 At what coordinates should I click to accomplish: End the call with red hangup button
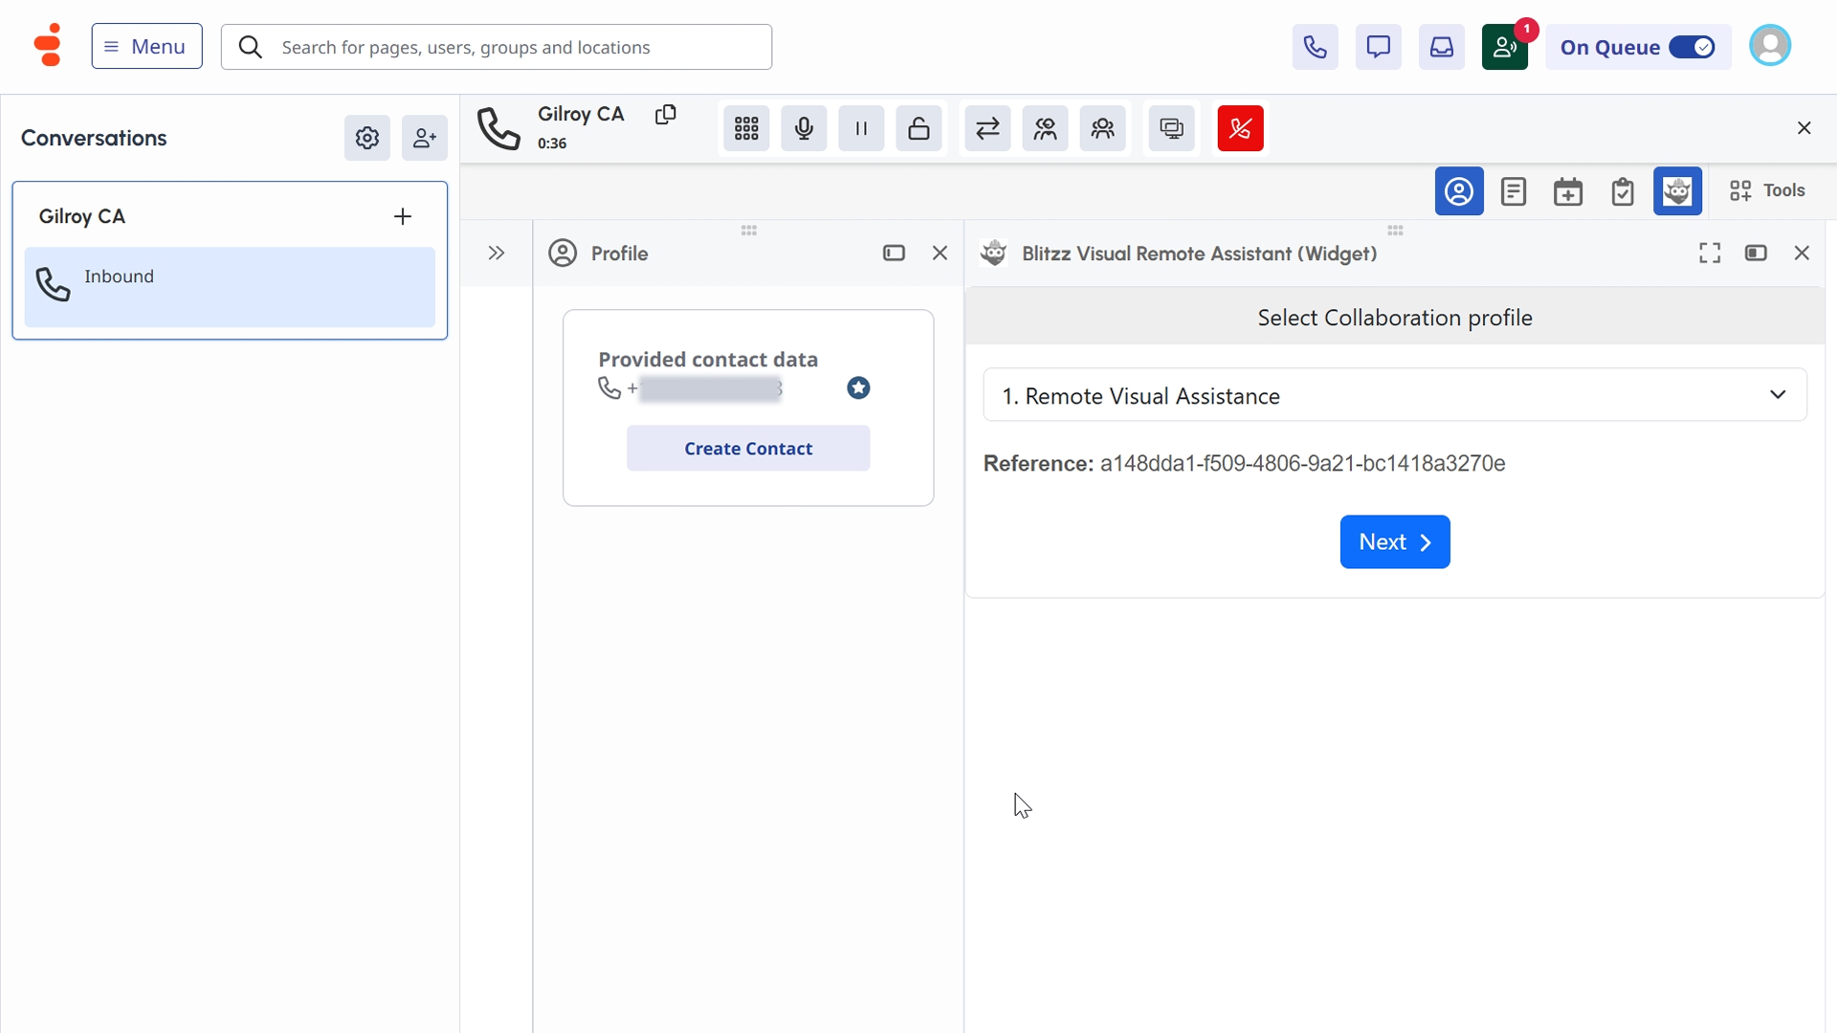[1240, 128]
